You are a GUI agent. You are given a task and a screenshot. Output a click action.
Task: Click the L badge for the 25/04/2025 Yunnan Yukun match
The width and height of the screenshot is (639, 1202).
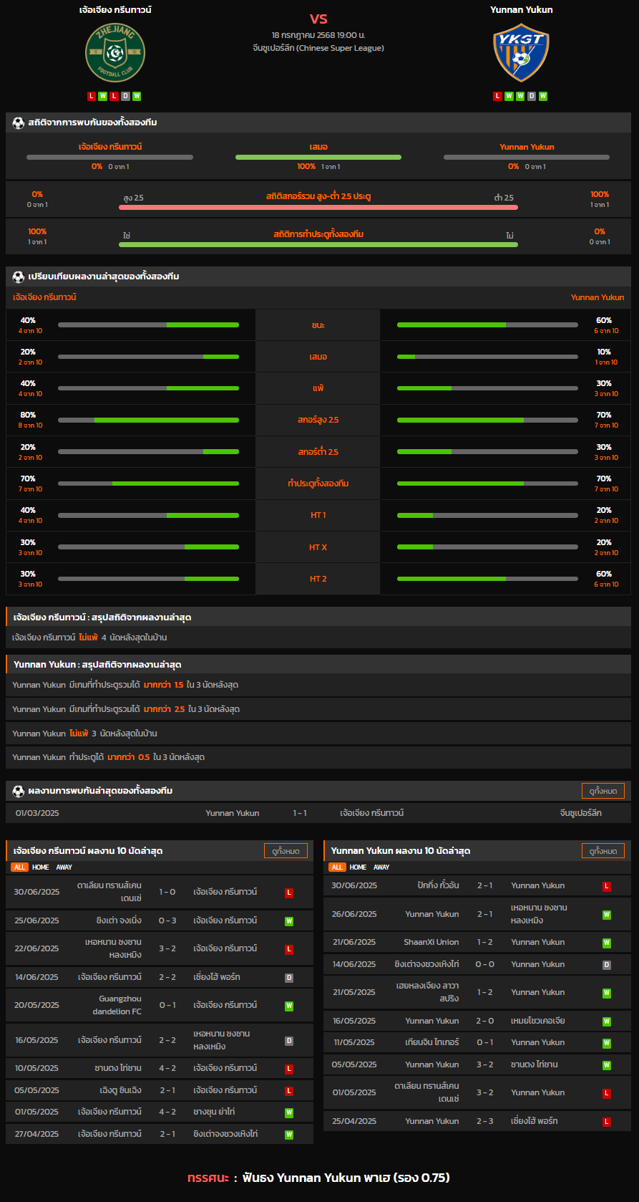click(607, 1122)
